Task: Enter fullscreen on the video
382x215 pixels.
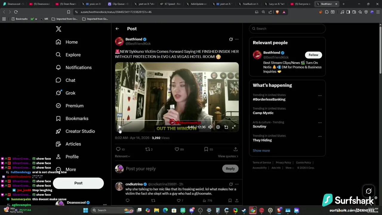Action: pyautogui.click(x=234, y=127)
